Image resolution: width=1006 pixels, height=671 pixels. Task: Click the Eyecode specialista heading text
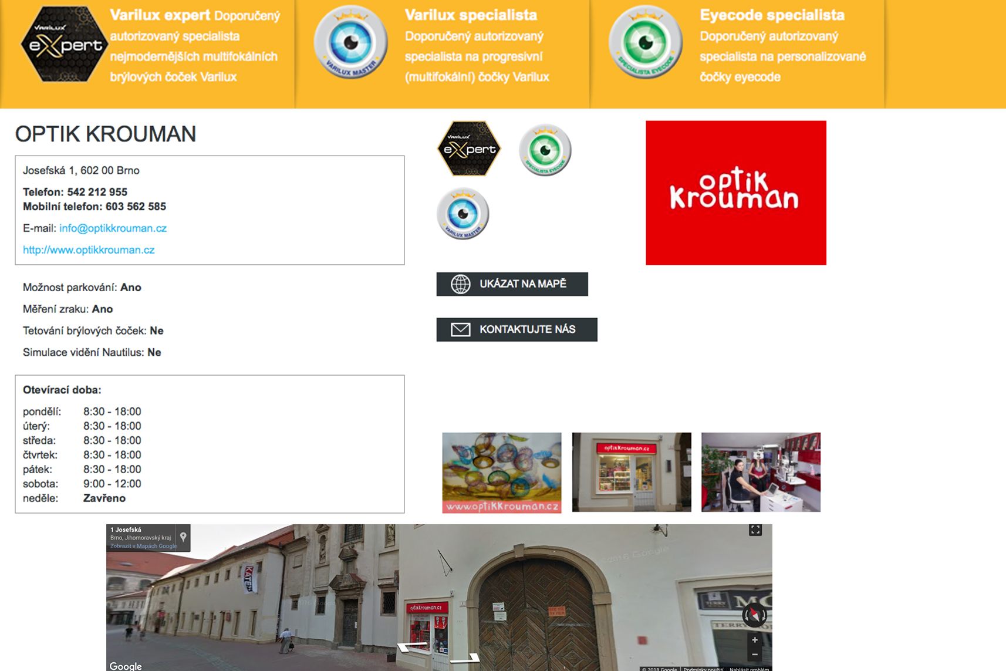(772, 15)
